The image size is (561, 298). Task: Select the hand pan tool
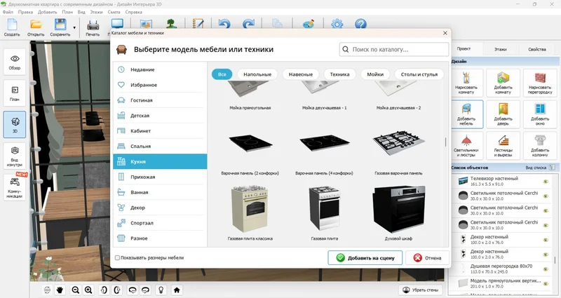tap(60, 289)
